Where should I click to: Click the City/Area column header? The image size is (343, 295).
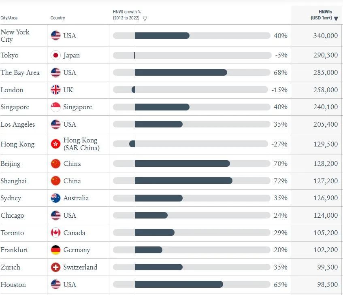click(9, 18)
